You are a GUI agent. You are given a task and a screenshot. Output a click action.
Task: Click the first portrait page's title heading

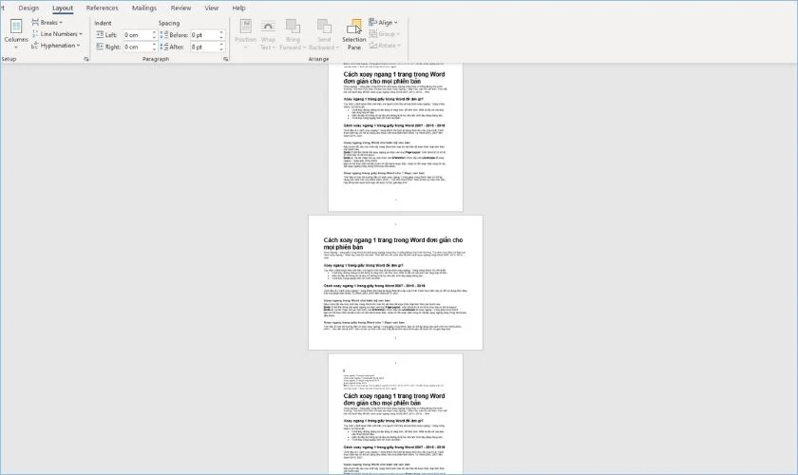click(394, 77)
